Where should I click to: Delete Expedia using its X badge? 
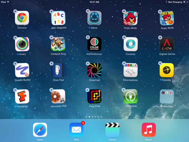click(x=160, y=63)
